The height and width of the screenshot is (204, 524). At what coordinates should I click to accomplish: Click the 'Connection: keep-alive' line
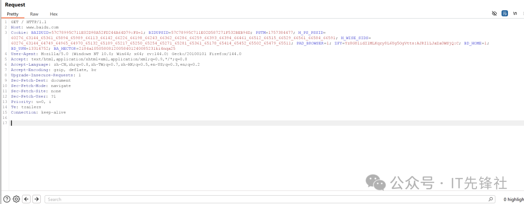(38, 113)
